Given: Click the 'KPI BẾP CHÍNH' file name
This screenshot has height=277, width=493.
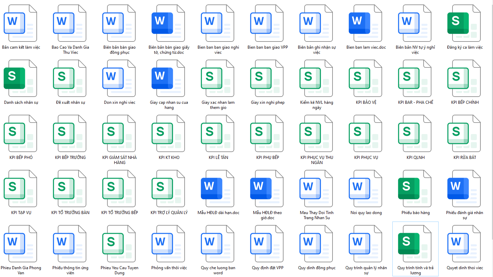Looking at the screenshot, I should pyautogui.click(x=465, y=102).
